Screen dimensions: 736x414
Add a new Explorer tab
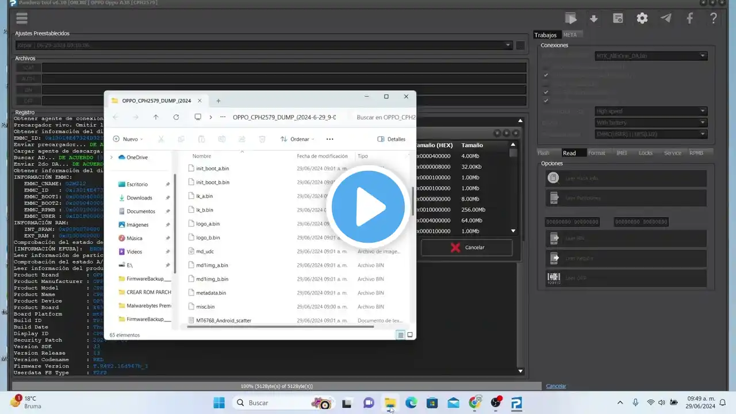(x=218, y=101)
